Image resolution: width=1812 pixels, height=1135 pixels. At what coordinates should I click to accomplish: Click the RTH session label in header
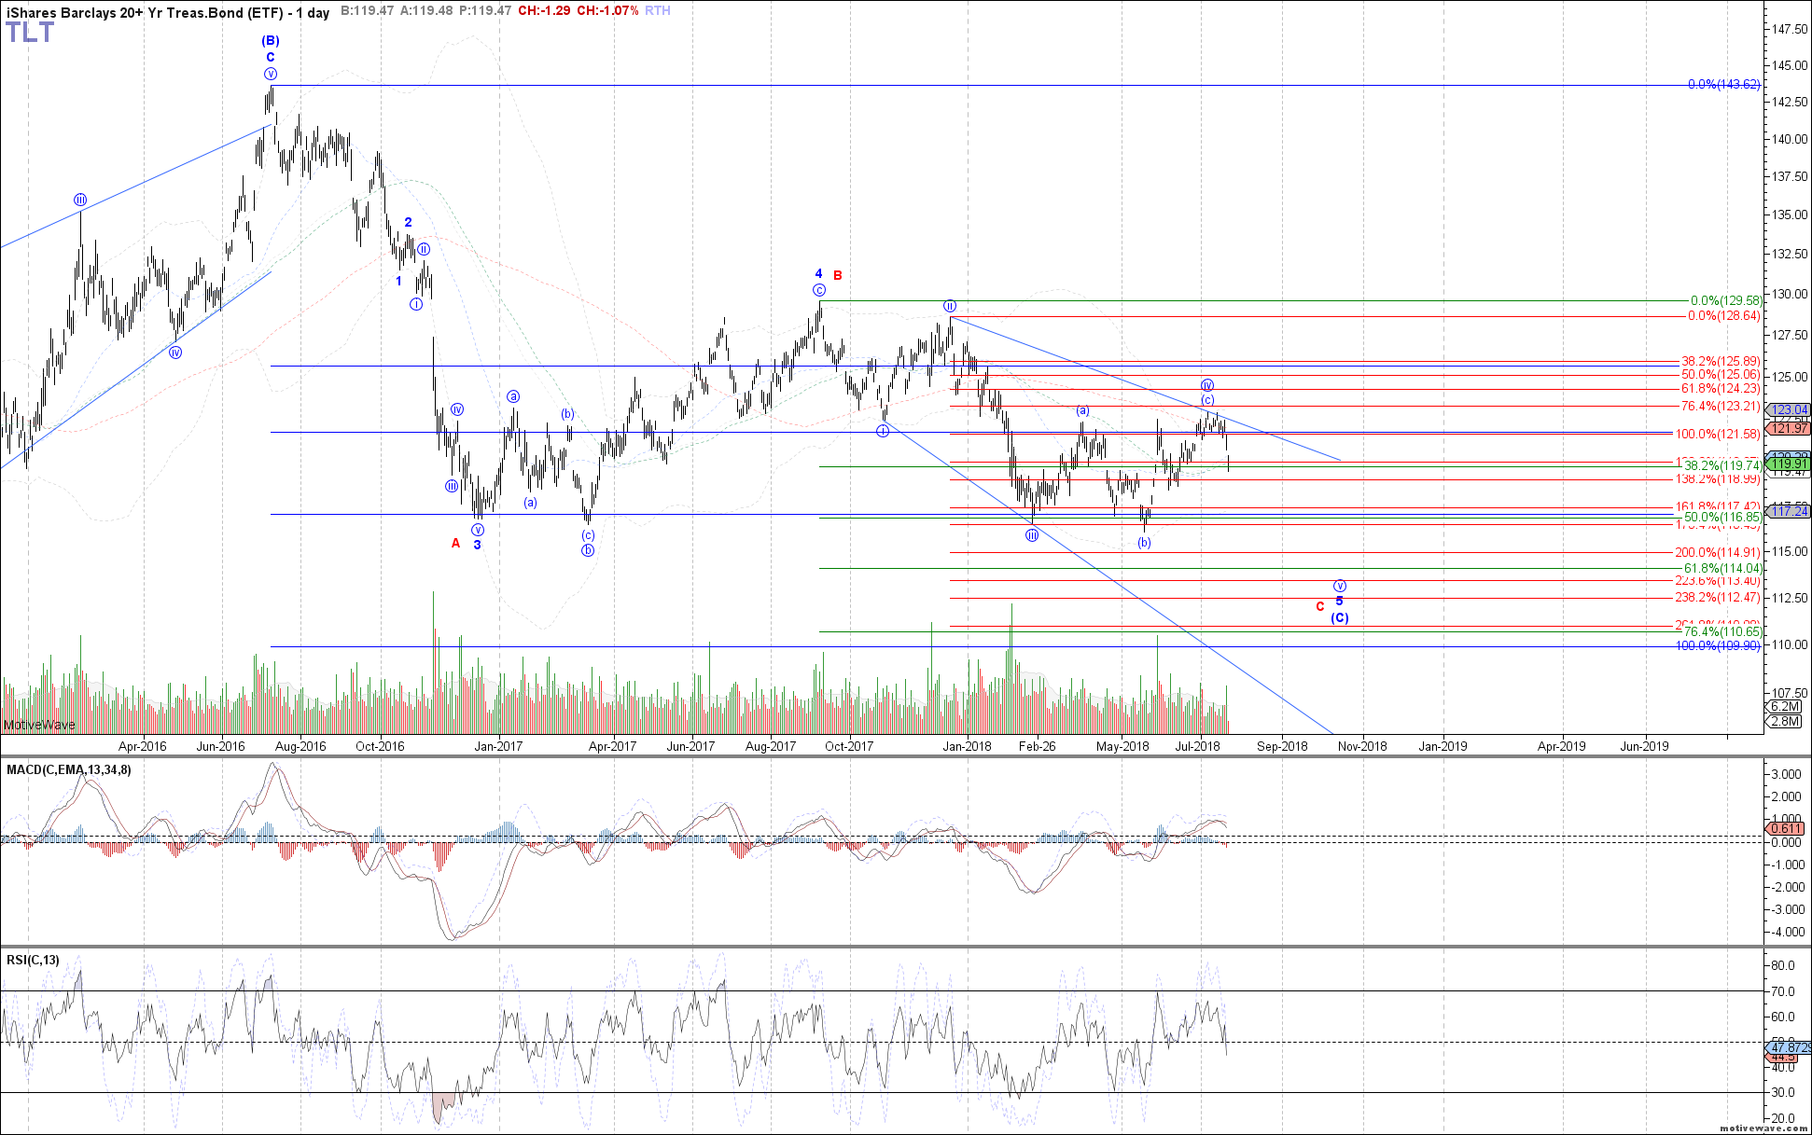click(x=658, y=10)
